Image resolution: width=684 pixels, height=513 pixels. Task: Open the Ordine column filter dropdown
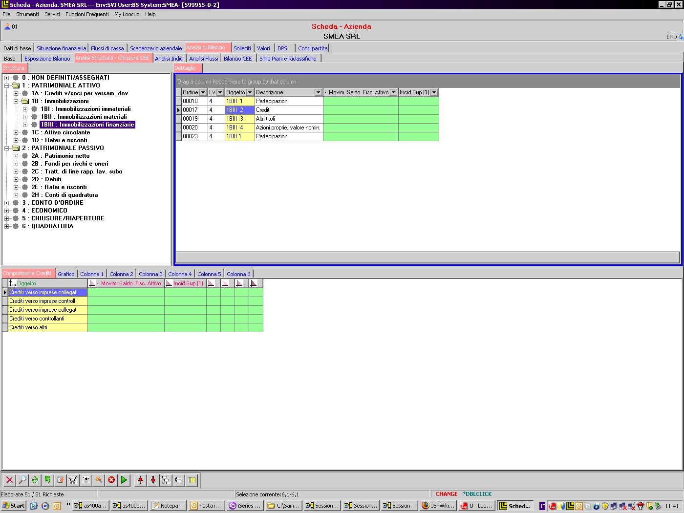click(203, 92)
